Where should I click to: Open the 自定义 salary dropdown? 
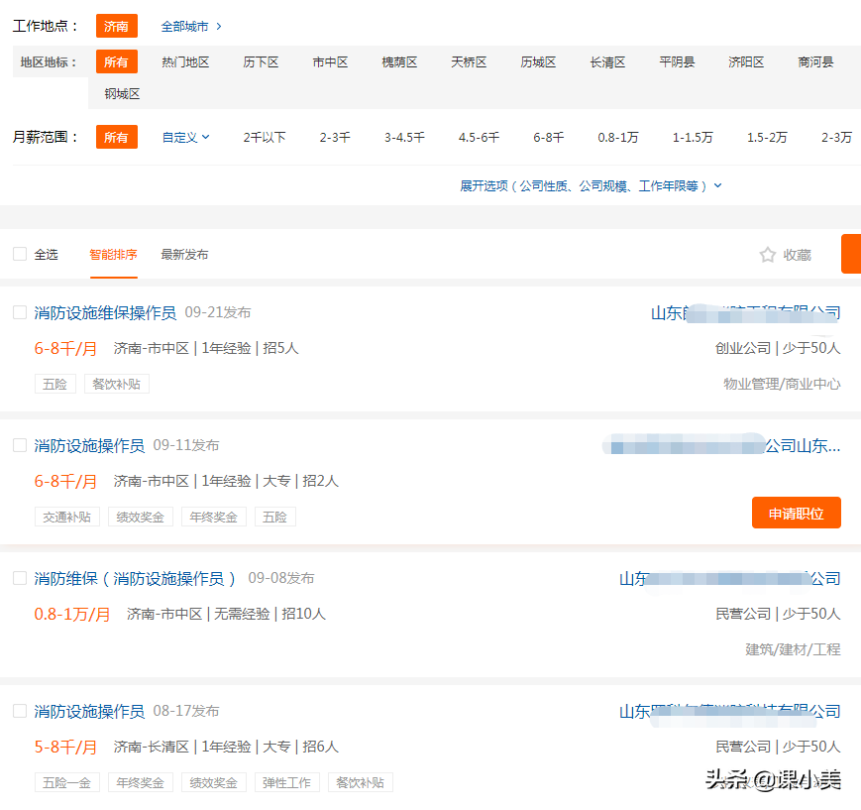tap(185, 140)
